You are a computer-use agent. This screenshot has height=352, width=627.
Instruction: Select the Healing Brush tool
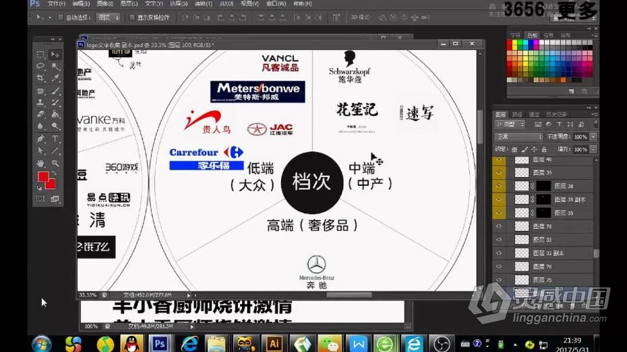coord(40,91)
